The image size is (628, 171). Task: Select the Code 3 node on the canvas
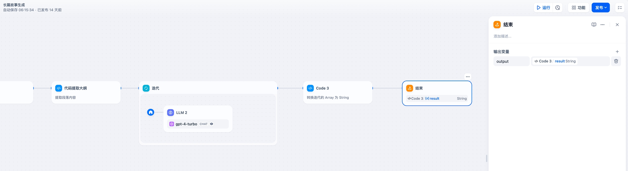coord(337,92)
